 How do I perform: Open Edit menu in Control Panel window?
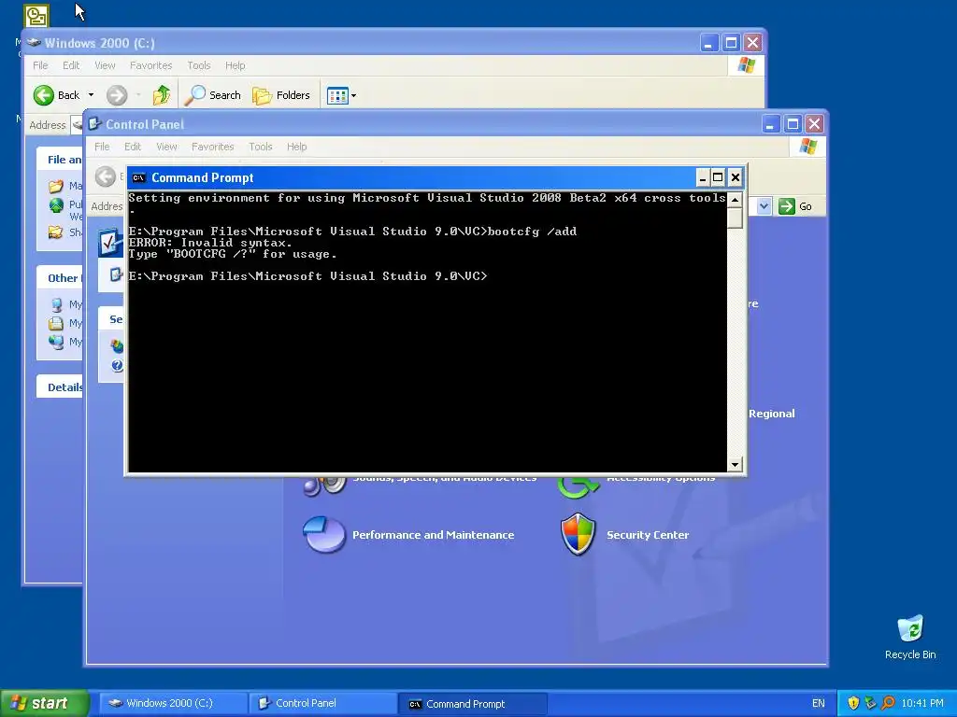point(133,147)
